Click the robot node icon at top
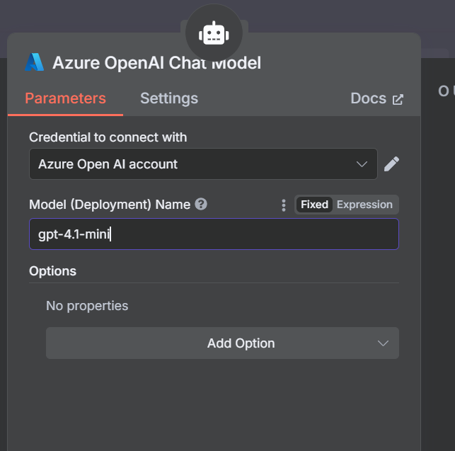 coord(213,33)
